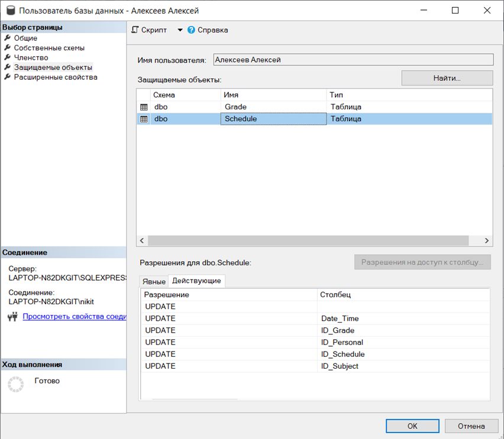
Task: Open Просмотреть свойства соединения link
Action: pos(75,316)
